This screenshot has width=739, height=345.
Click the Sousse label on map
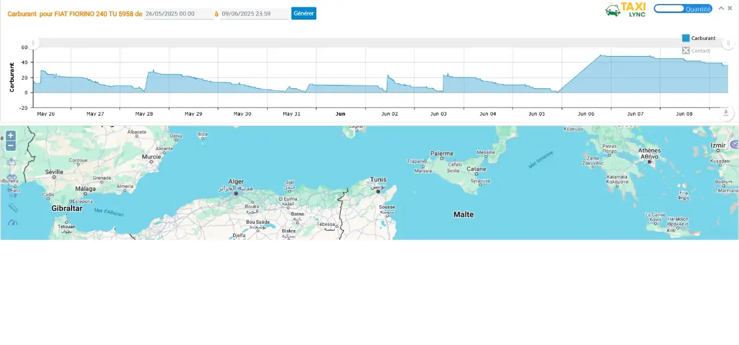(x=387, y=207)
